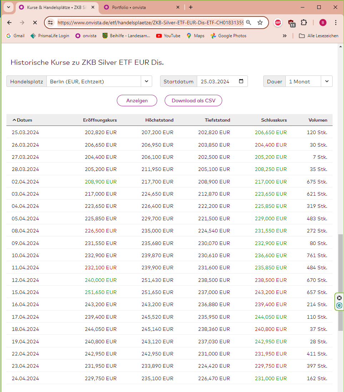Click Tiefststand 230,610 EUR
The width and height of the screenshot is (344, 392).
pos(214,255)
